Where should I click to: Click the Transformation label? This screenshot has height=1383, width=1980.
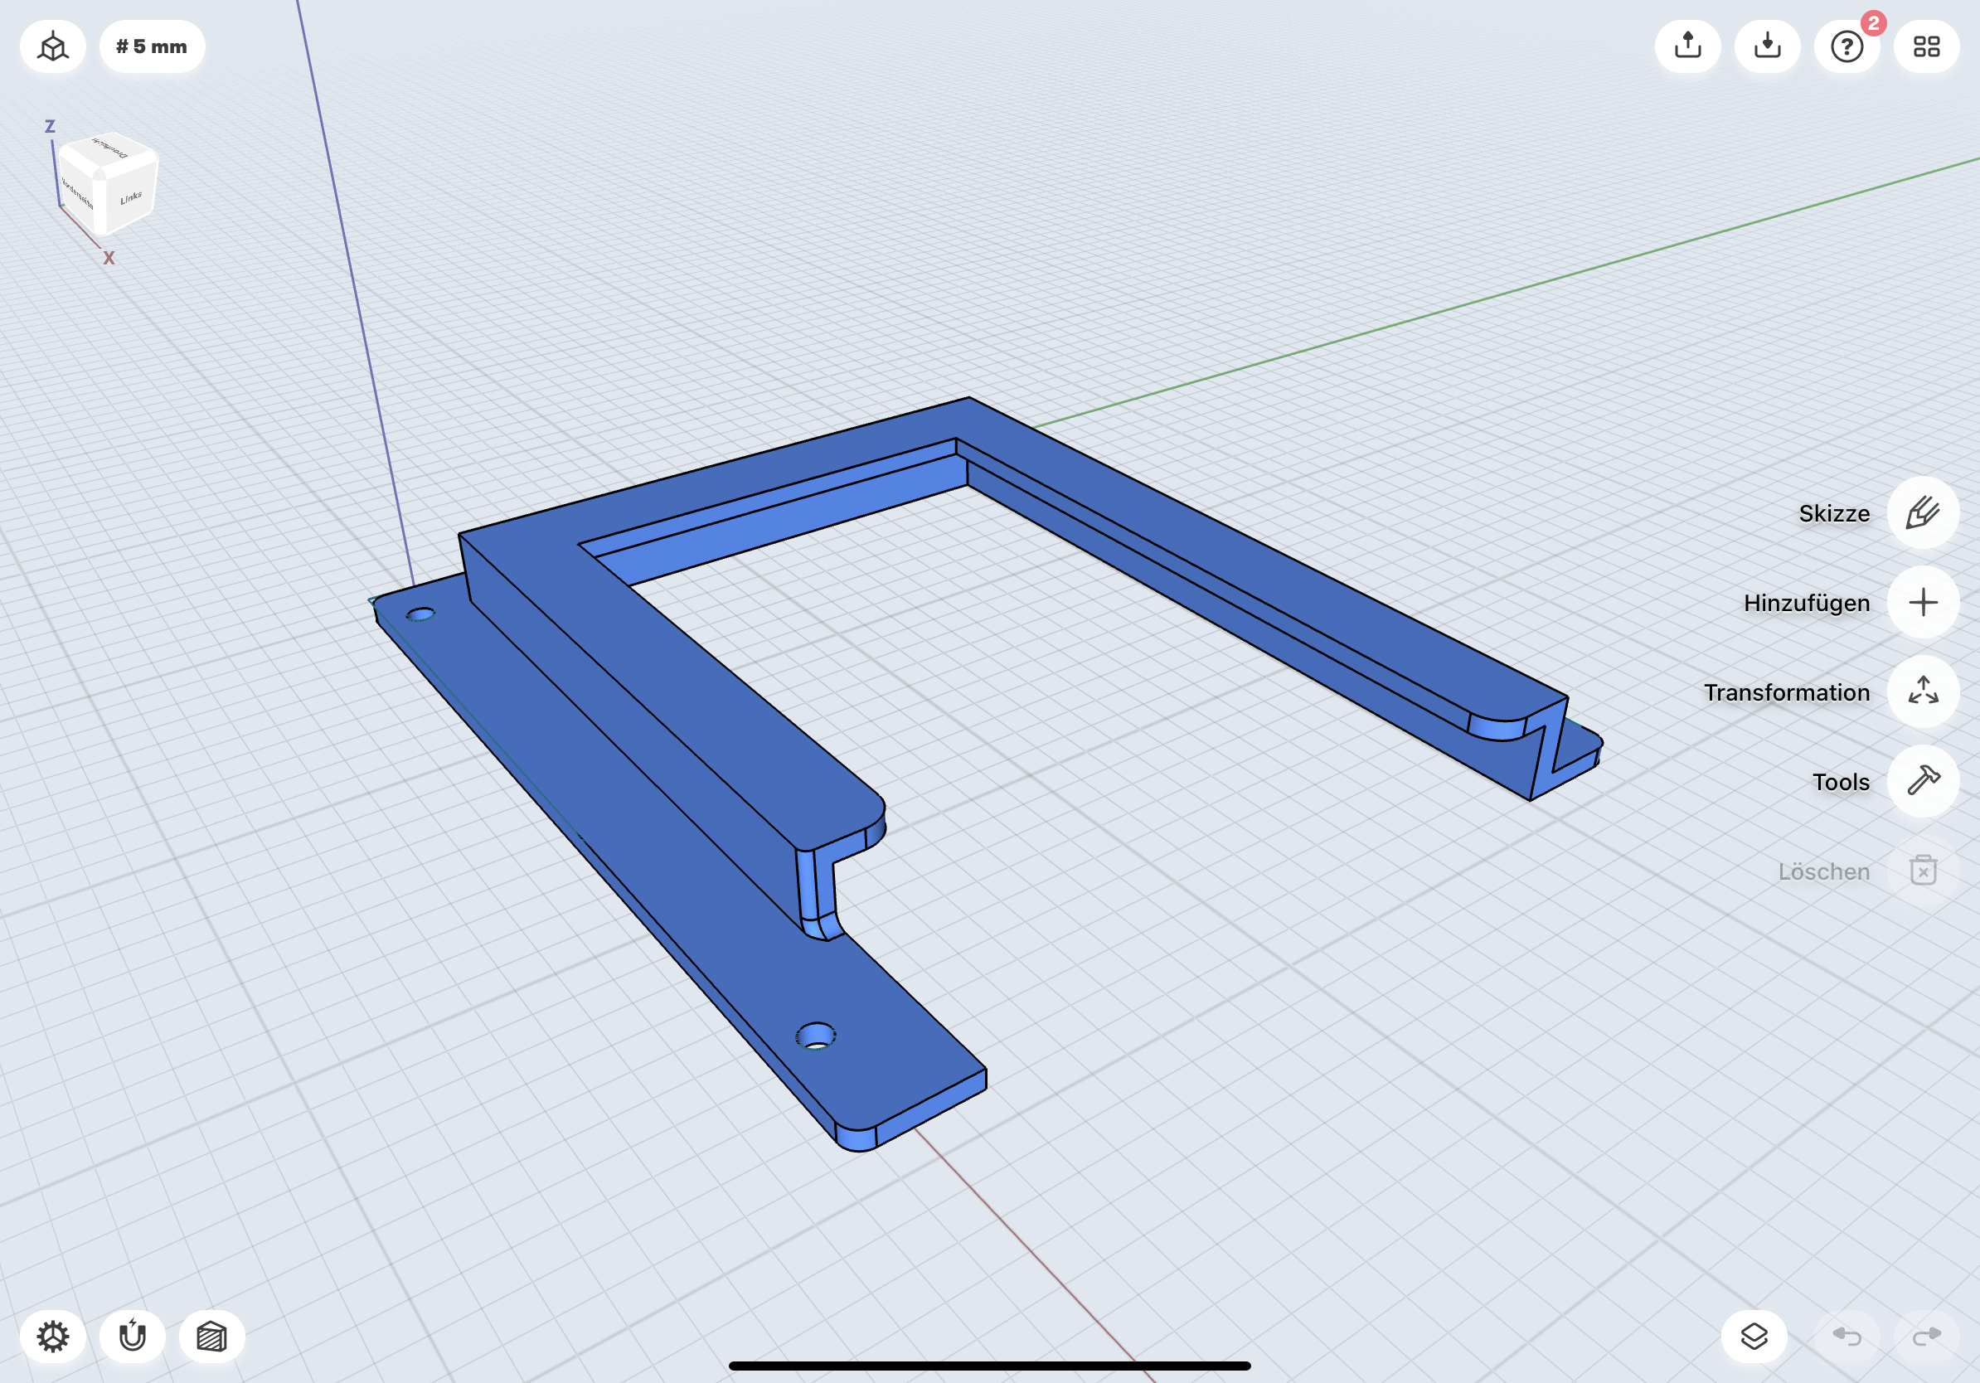pyautogui.click(x=1786, y=692)
